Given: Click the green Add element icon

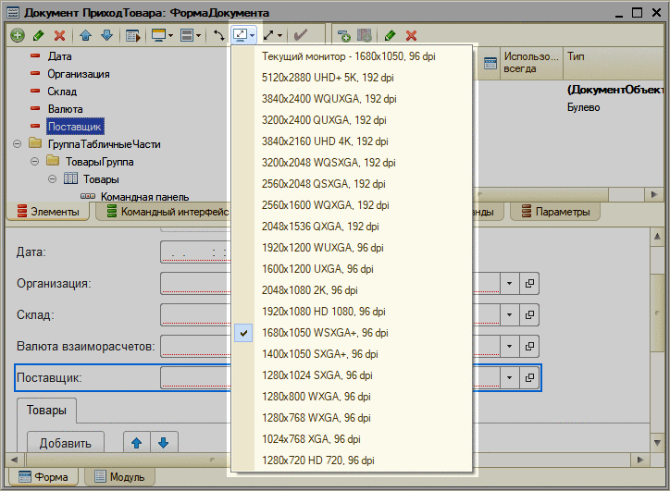Looking at the screenshot, I should [18, 35].
